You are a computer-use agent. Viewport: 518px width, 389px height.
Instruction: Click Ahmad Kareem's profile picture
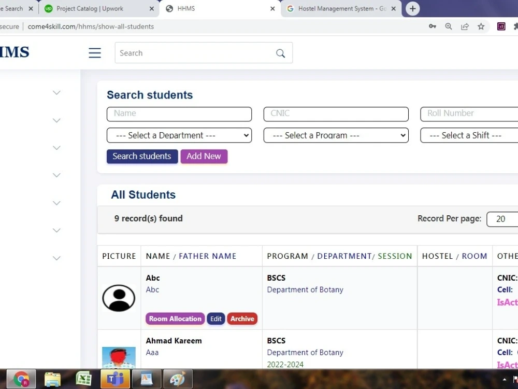pyautogui.click(x=119, y=357)
